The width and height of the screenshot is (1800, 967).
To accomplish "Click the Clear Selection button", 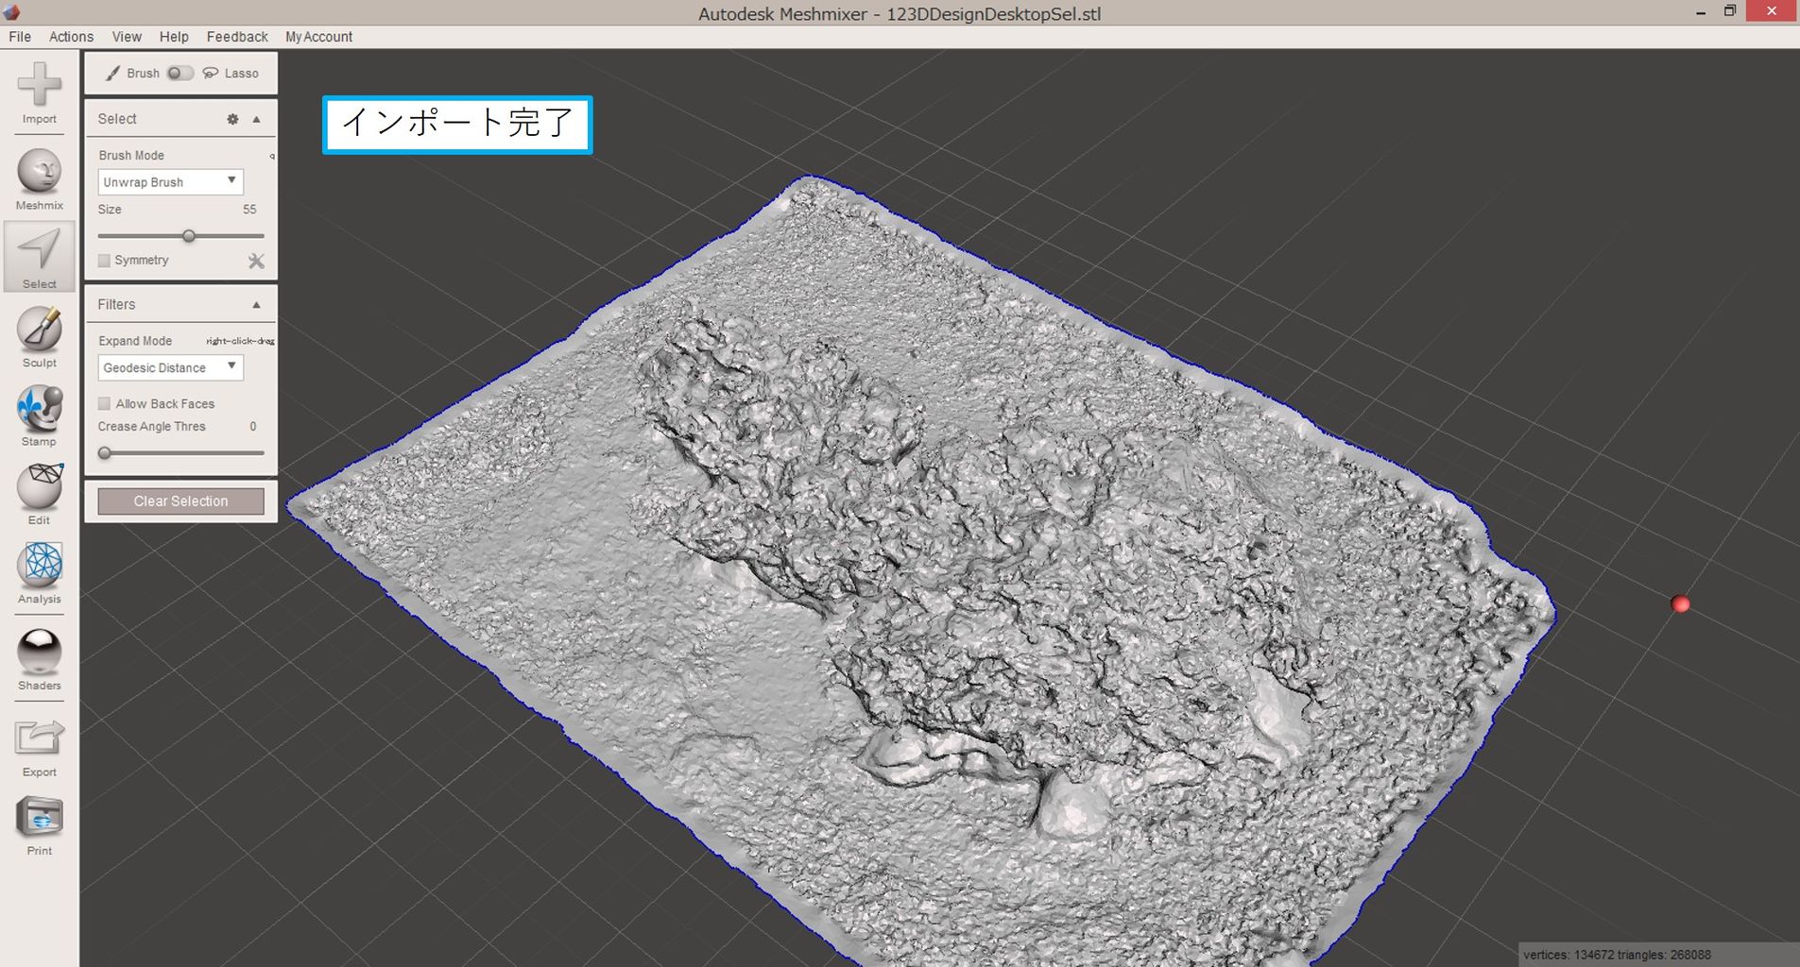I will click(x=180, y=501).
